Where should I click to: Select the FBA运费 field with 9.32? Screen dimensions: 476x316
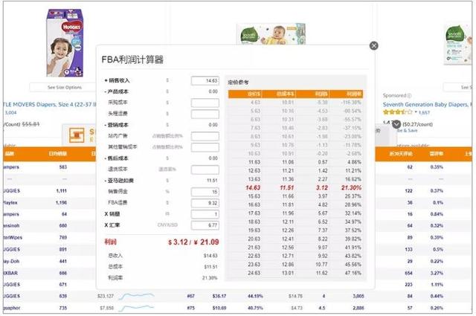pos(204,203)
